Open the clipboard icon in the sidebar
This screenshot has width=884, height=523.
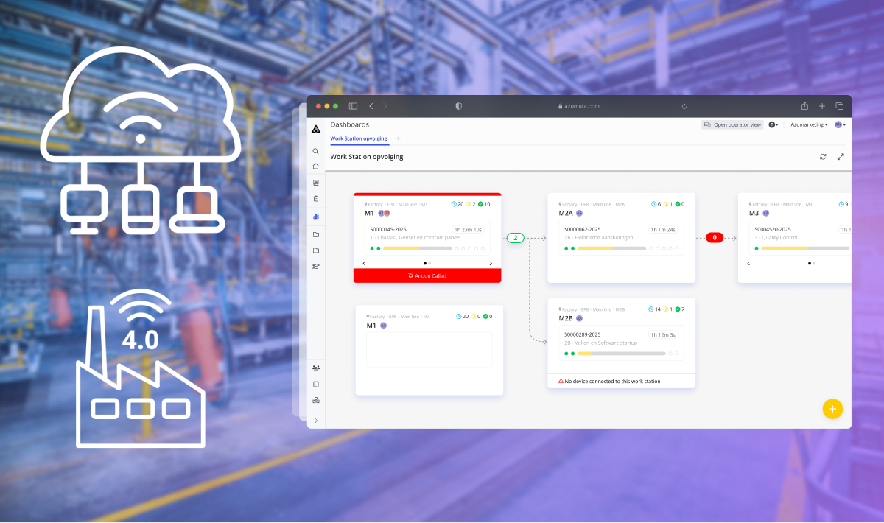click(315, 199)
